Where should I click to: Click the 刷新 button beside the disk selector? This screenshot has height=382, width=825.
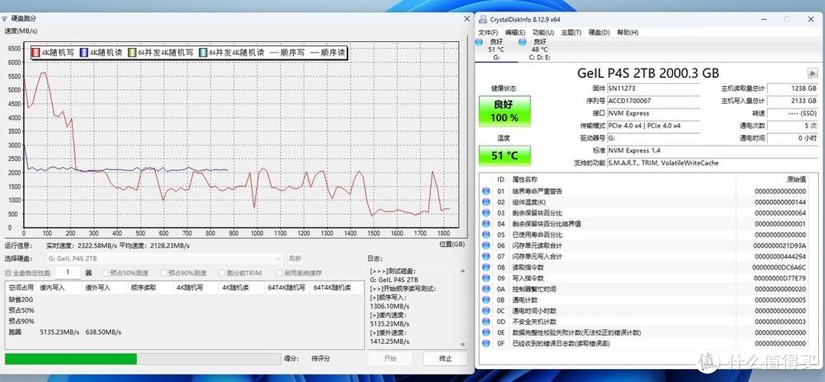[295, 258]
